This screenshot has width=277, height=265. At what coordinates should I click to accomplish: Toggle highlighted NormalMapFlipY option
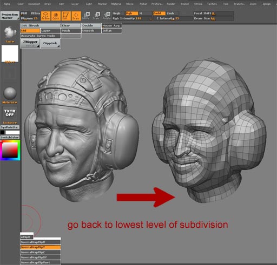point(41,247)
